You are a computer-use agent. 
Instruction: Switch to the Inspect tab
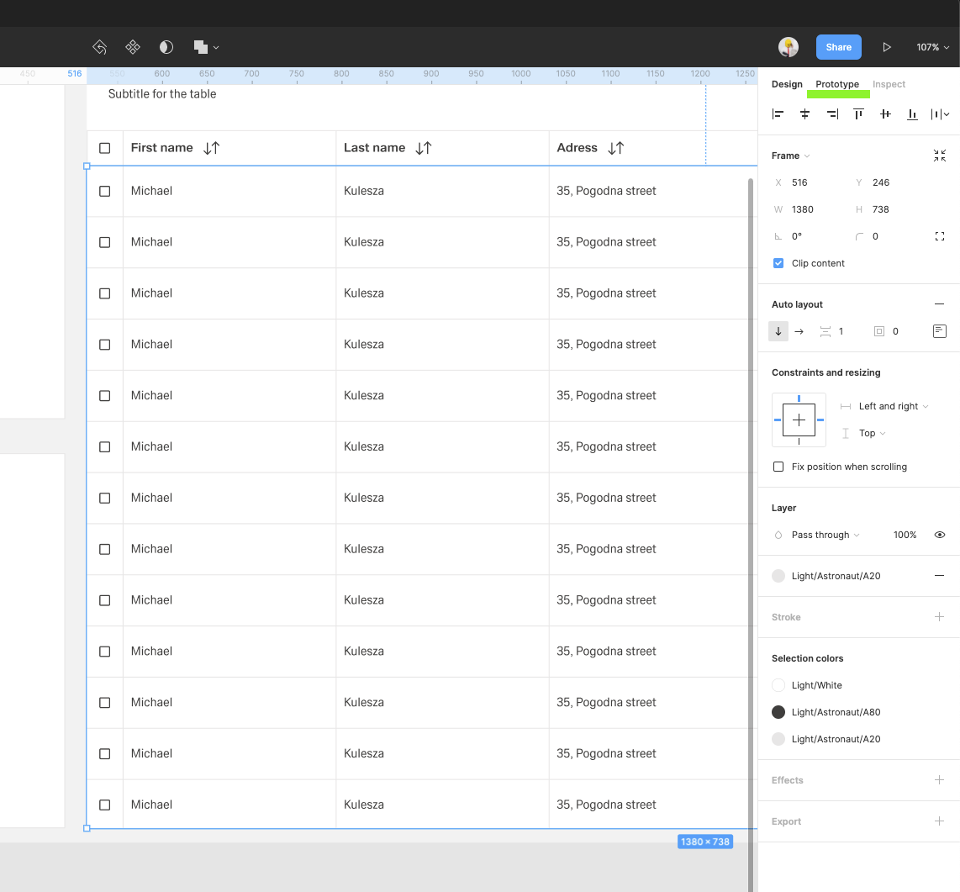pos(889,84)
